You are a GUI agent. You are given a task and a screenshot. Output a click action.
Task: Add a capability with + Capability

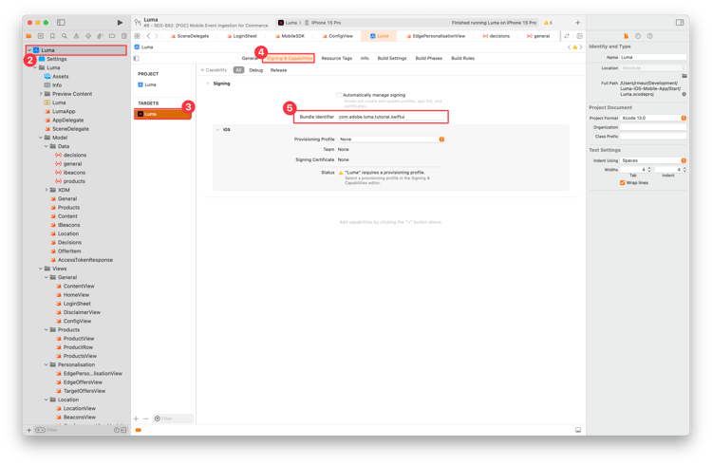(x=214, y=70)
